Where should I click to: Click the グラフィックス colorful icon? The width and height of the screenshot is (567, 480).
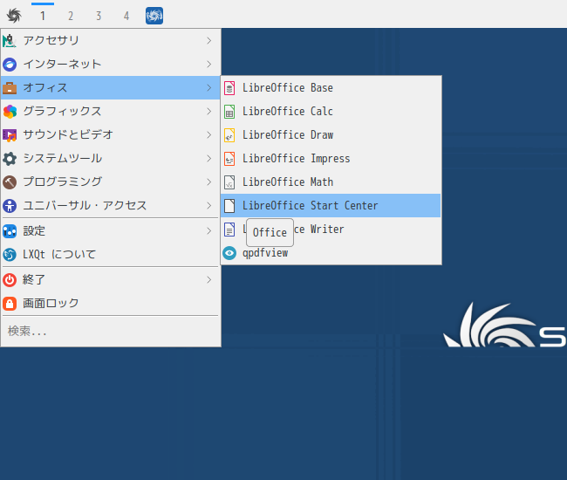(x=10, y=112)
